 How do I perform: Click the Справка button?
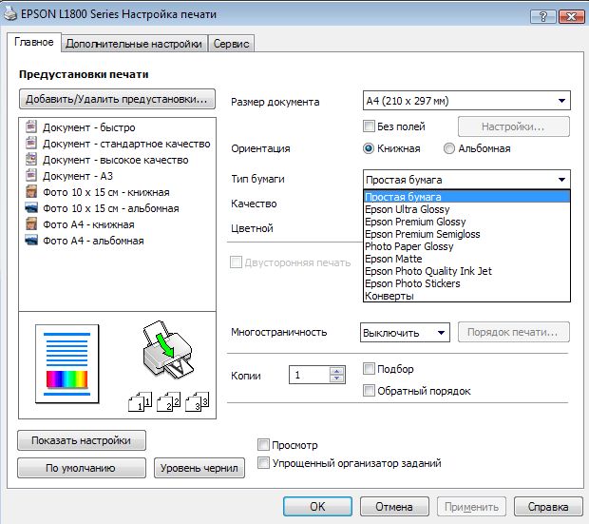coord(548,507)
